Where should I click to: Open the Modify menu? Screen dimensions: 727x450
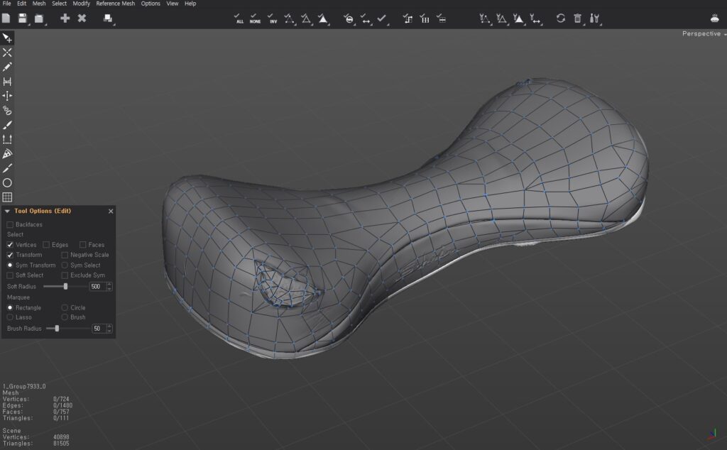(81, 4)
